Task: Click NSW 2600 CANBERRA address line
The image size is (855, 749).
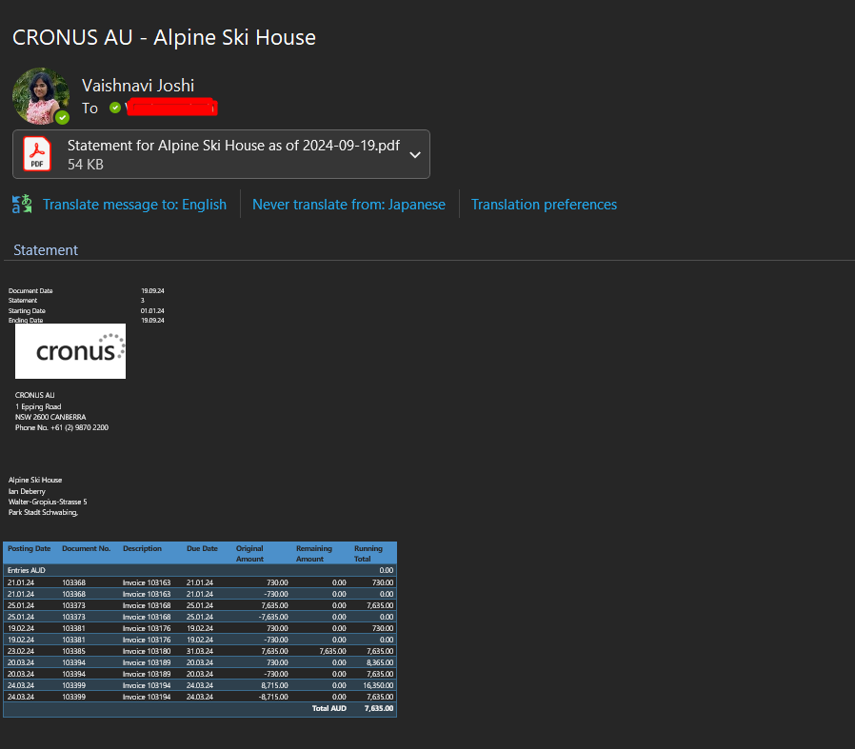Action: tap(50, 417)
